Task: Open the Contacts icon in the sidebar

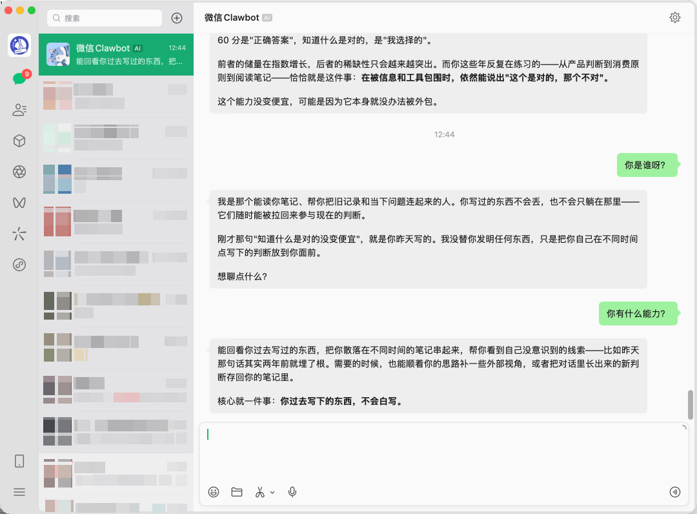Action: point(19,109)
